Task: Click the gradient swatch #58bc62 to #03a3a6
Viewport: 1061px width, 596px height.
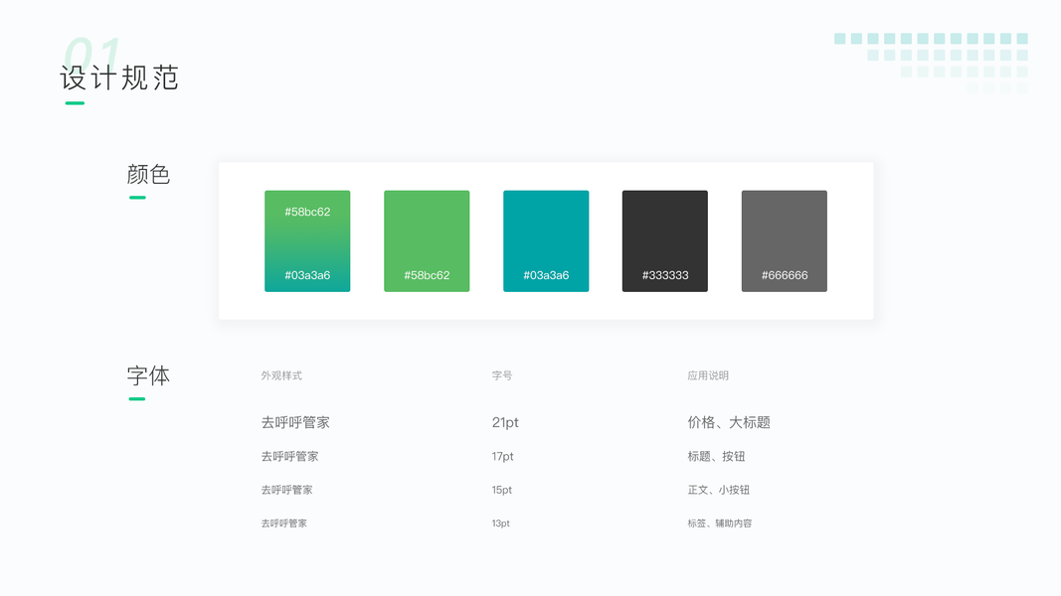Action: 307,241
